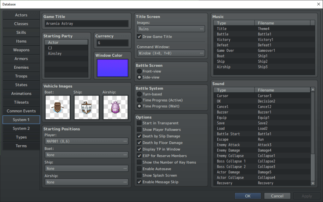Toggle Show Player Followers checkbox
Screen dimensions: 323x202
(139, 130)
